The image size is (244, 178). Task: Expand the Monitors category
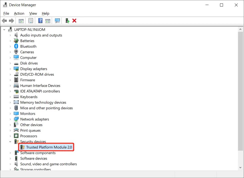[x=10, y=114]
